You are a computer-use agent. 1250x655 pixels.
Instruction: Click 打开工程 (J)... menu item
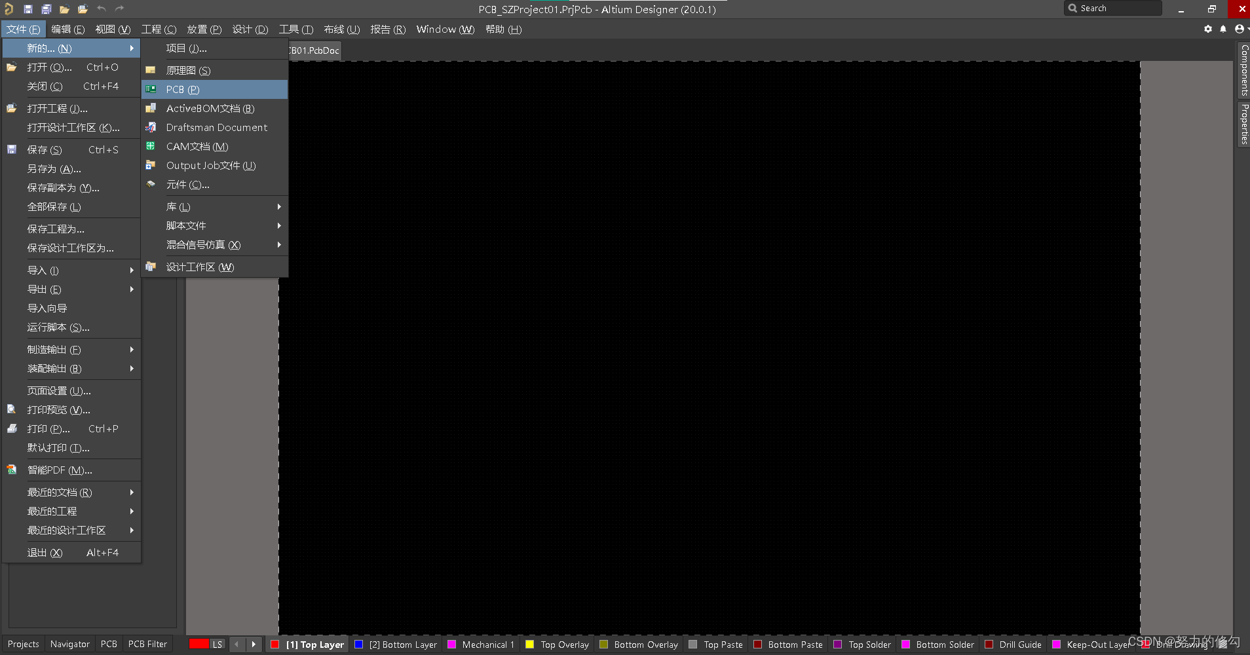click(71, 108)
